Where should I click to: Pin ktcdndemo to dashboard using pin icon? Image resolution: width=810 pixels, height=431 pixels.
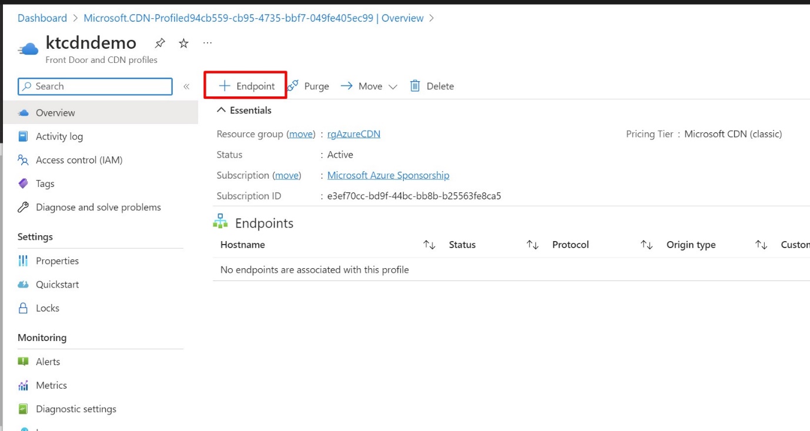coord(160,44)
